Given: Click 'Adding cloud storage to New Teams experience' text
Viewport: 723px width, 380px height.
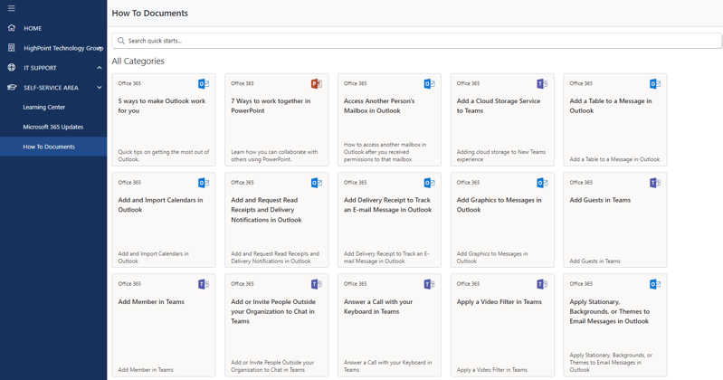Looking at the screenshot, I should 500,156.
